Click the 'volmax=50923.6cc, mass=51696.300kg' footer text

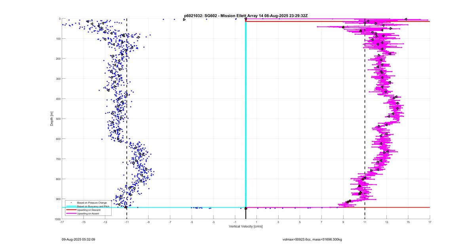(x=312, y=239)
